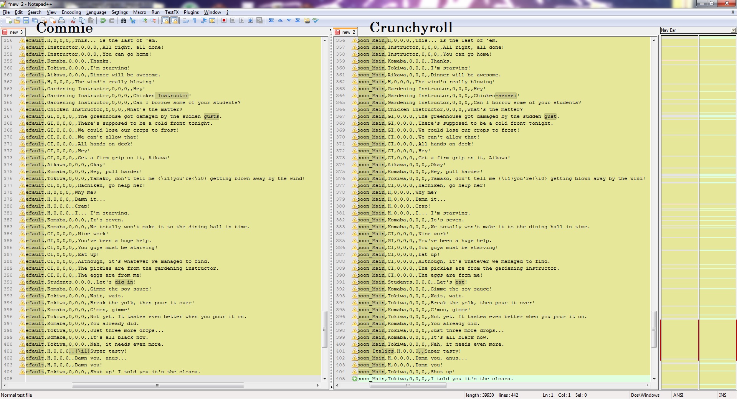This screenshot has height=399, width=737.
Task: Click the Close document toolbar icon
Action: click(x=44, y=20)
